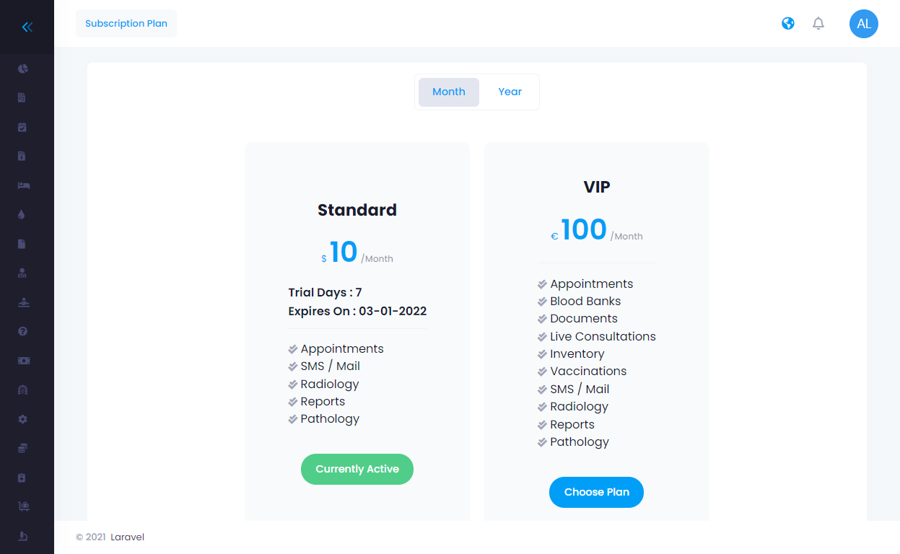Click the Subscription Plan header link
900x554 pixels.
[x=126, y=24]
